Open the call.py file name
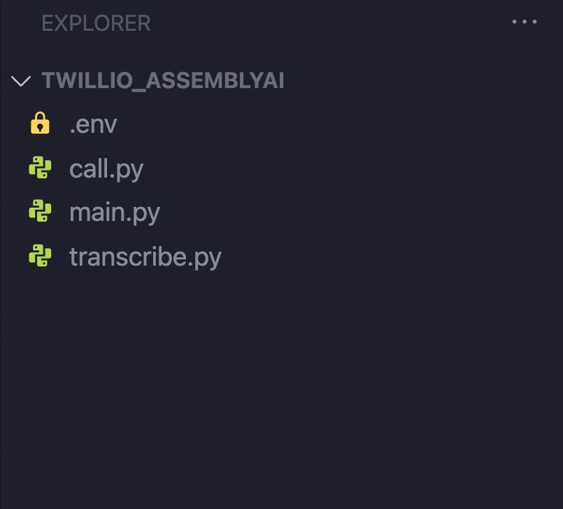The width and height of the screenshot is (563, 509). [106, 169]
